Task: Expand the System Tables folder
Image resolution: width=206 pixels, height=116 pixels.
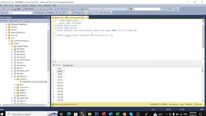Action: (12, 46)
